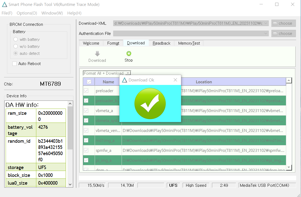Viewport: 301px width, 197px height.
Task: Toggle the spmfw_a row checkbox
Action: (x=86, y=150)
